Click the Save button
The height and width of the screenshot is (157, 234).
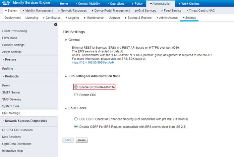pos(68,140)
